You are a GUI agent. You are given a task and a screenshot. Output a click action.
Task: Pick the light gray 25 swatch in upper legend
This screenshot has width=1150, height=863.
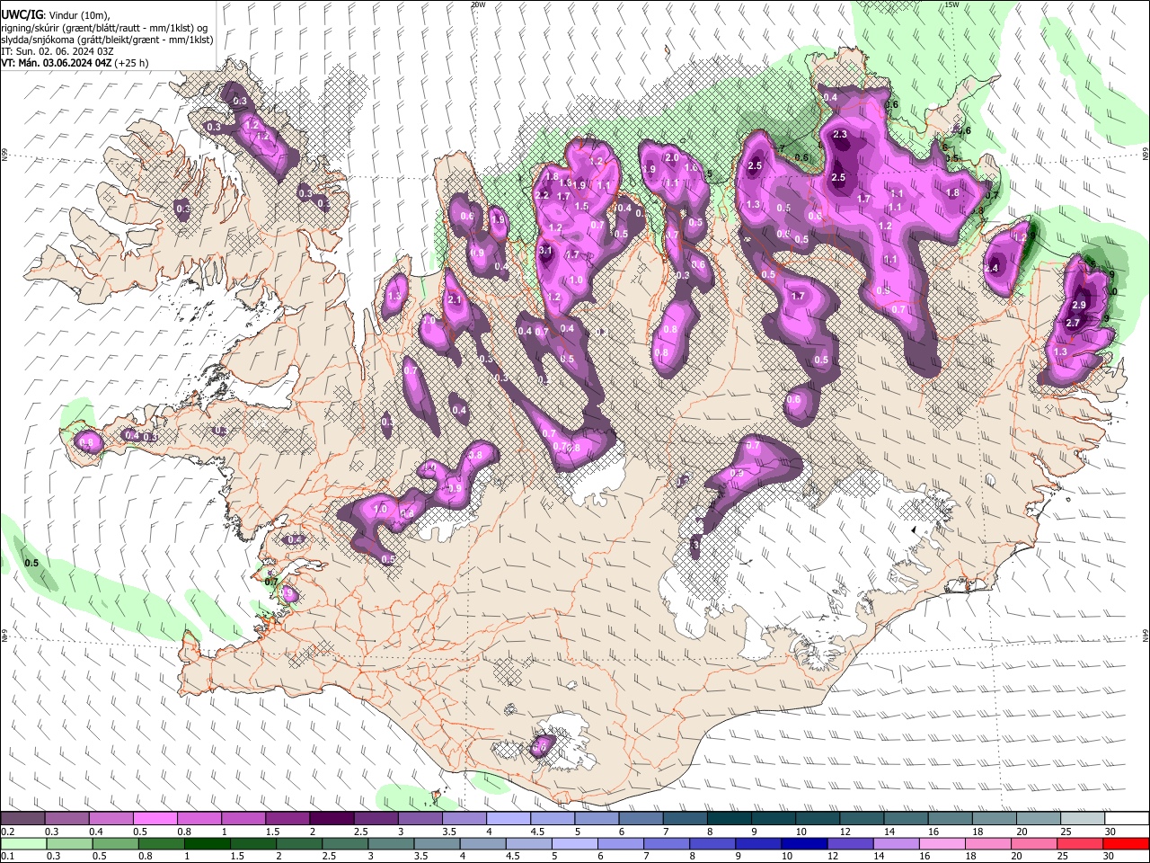(1084, 819)
